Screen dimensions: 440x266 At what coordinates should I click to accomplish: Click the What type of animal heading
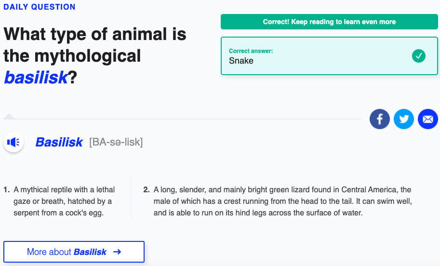pos(94,35)
